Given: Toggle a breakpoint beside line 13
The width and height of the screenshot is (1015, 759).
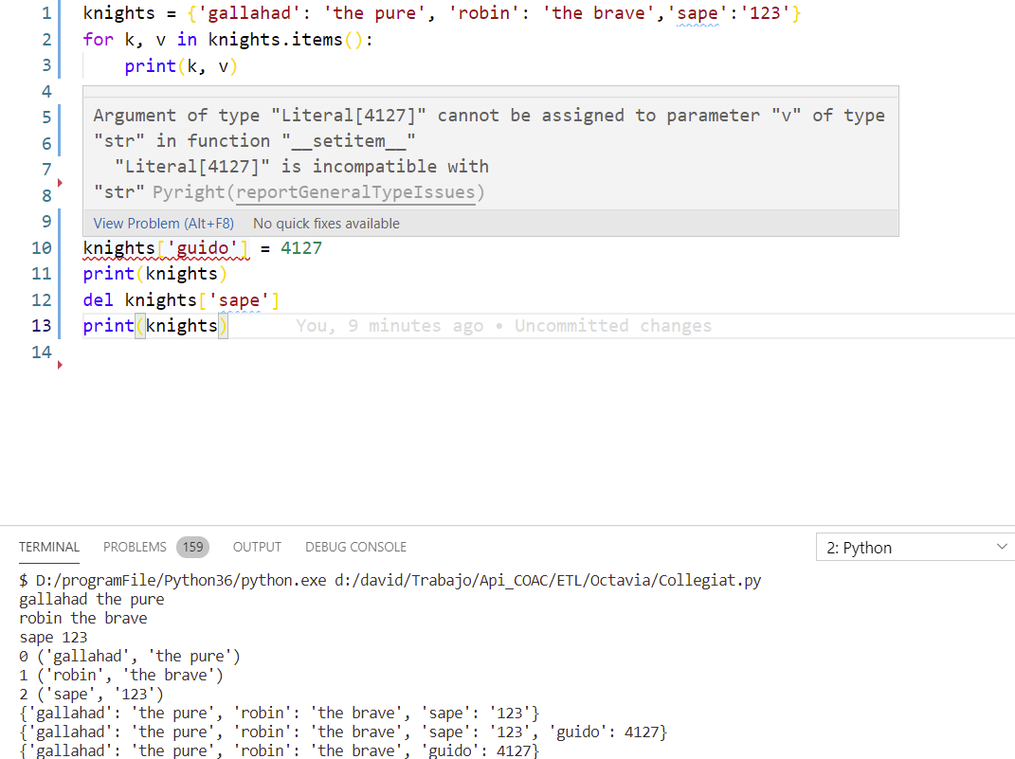Looking at the screenshot, I should (x=60, y=325).
